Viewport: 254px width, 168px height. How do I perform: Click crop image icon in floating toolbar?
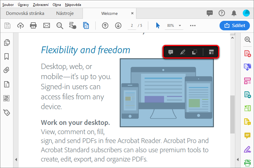(195, 52)
